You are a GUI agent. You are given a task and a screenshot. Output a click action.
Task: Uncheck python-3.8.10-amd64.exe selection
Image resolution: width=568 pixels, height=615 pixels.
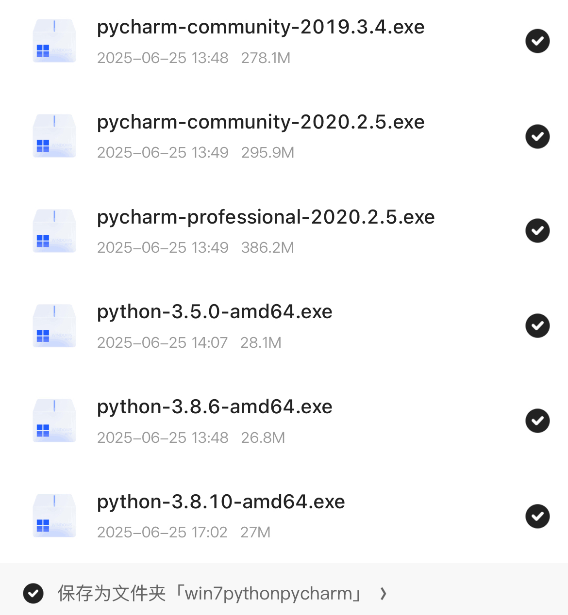click(x=537, y=516)
